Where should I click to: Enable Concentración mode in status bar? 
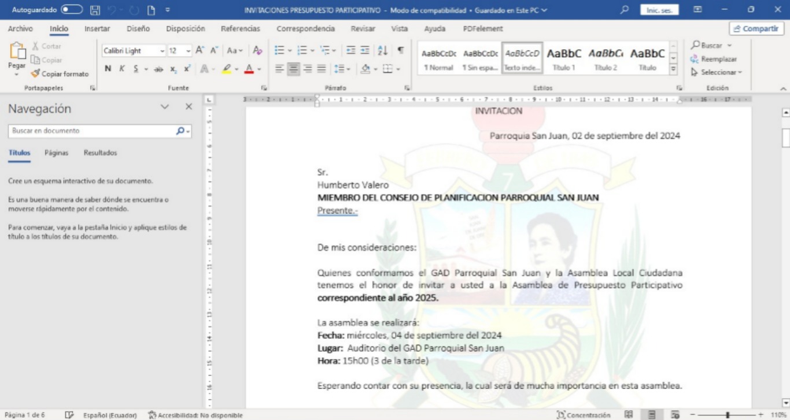click(583, 415)
